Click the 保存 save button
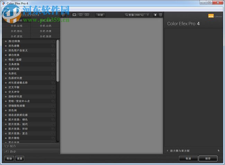The height and width of the screenshot is (165, 225). point(208,158)
